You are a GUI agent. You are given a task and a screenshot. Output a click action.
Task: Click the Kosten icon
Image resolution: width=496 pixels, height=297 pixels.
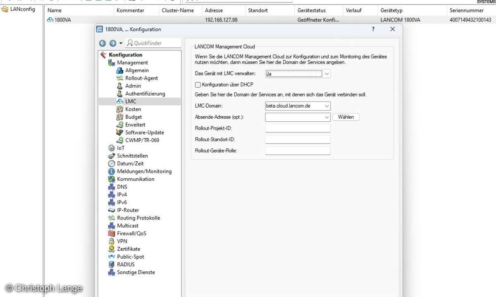[x=120, y=109]
